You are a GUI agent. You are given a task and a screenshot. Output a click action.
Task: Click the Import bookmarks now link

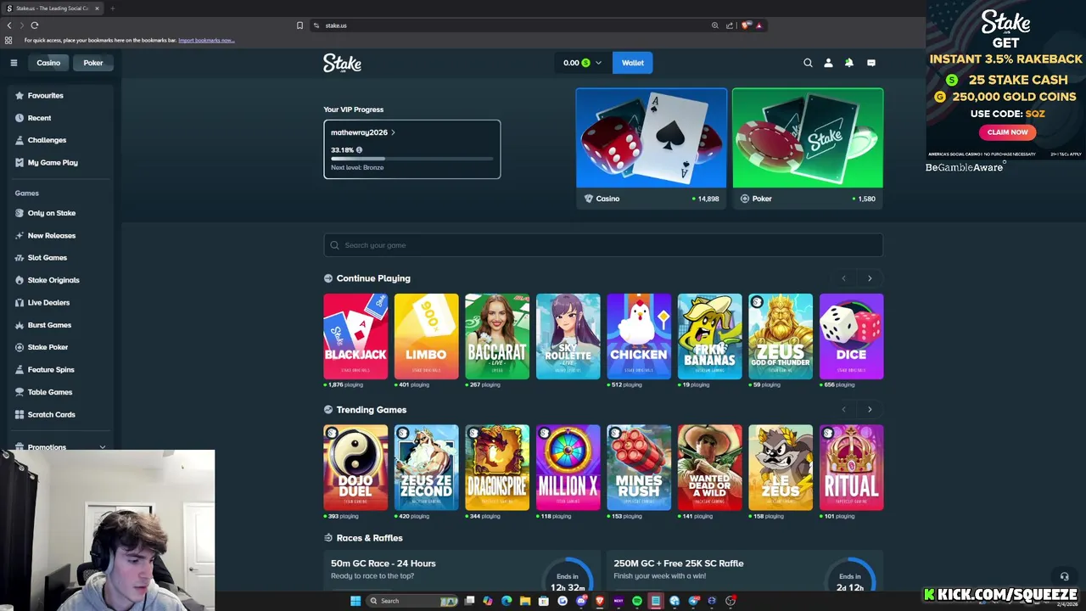coord(206,40)
